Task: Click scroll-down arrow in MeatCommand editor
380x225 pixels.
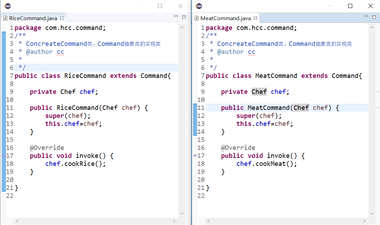Action: click(x=372, y=214)
